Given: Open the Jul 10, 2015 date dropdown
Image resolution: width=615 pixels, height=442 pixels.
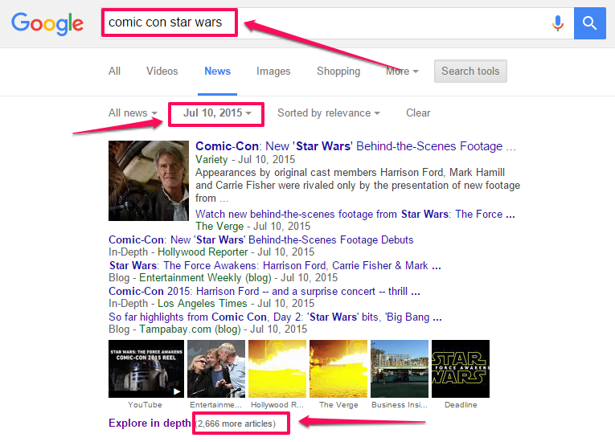Looking at the screenshot, I should (x=217, y=113).
